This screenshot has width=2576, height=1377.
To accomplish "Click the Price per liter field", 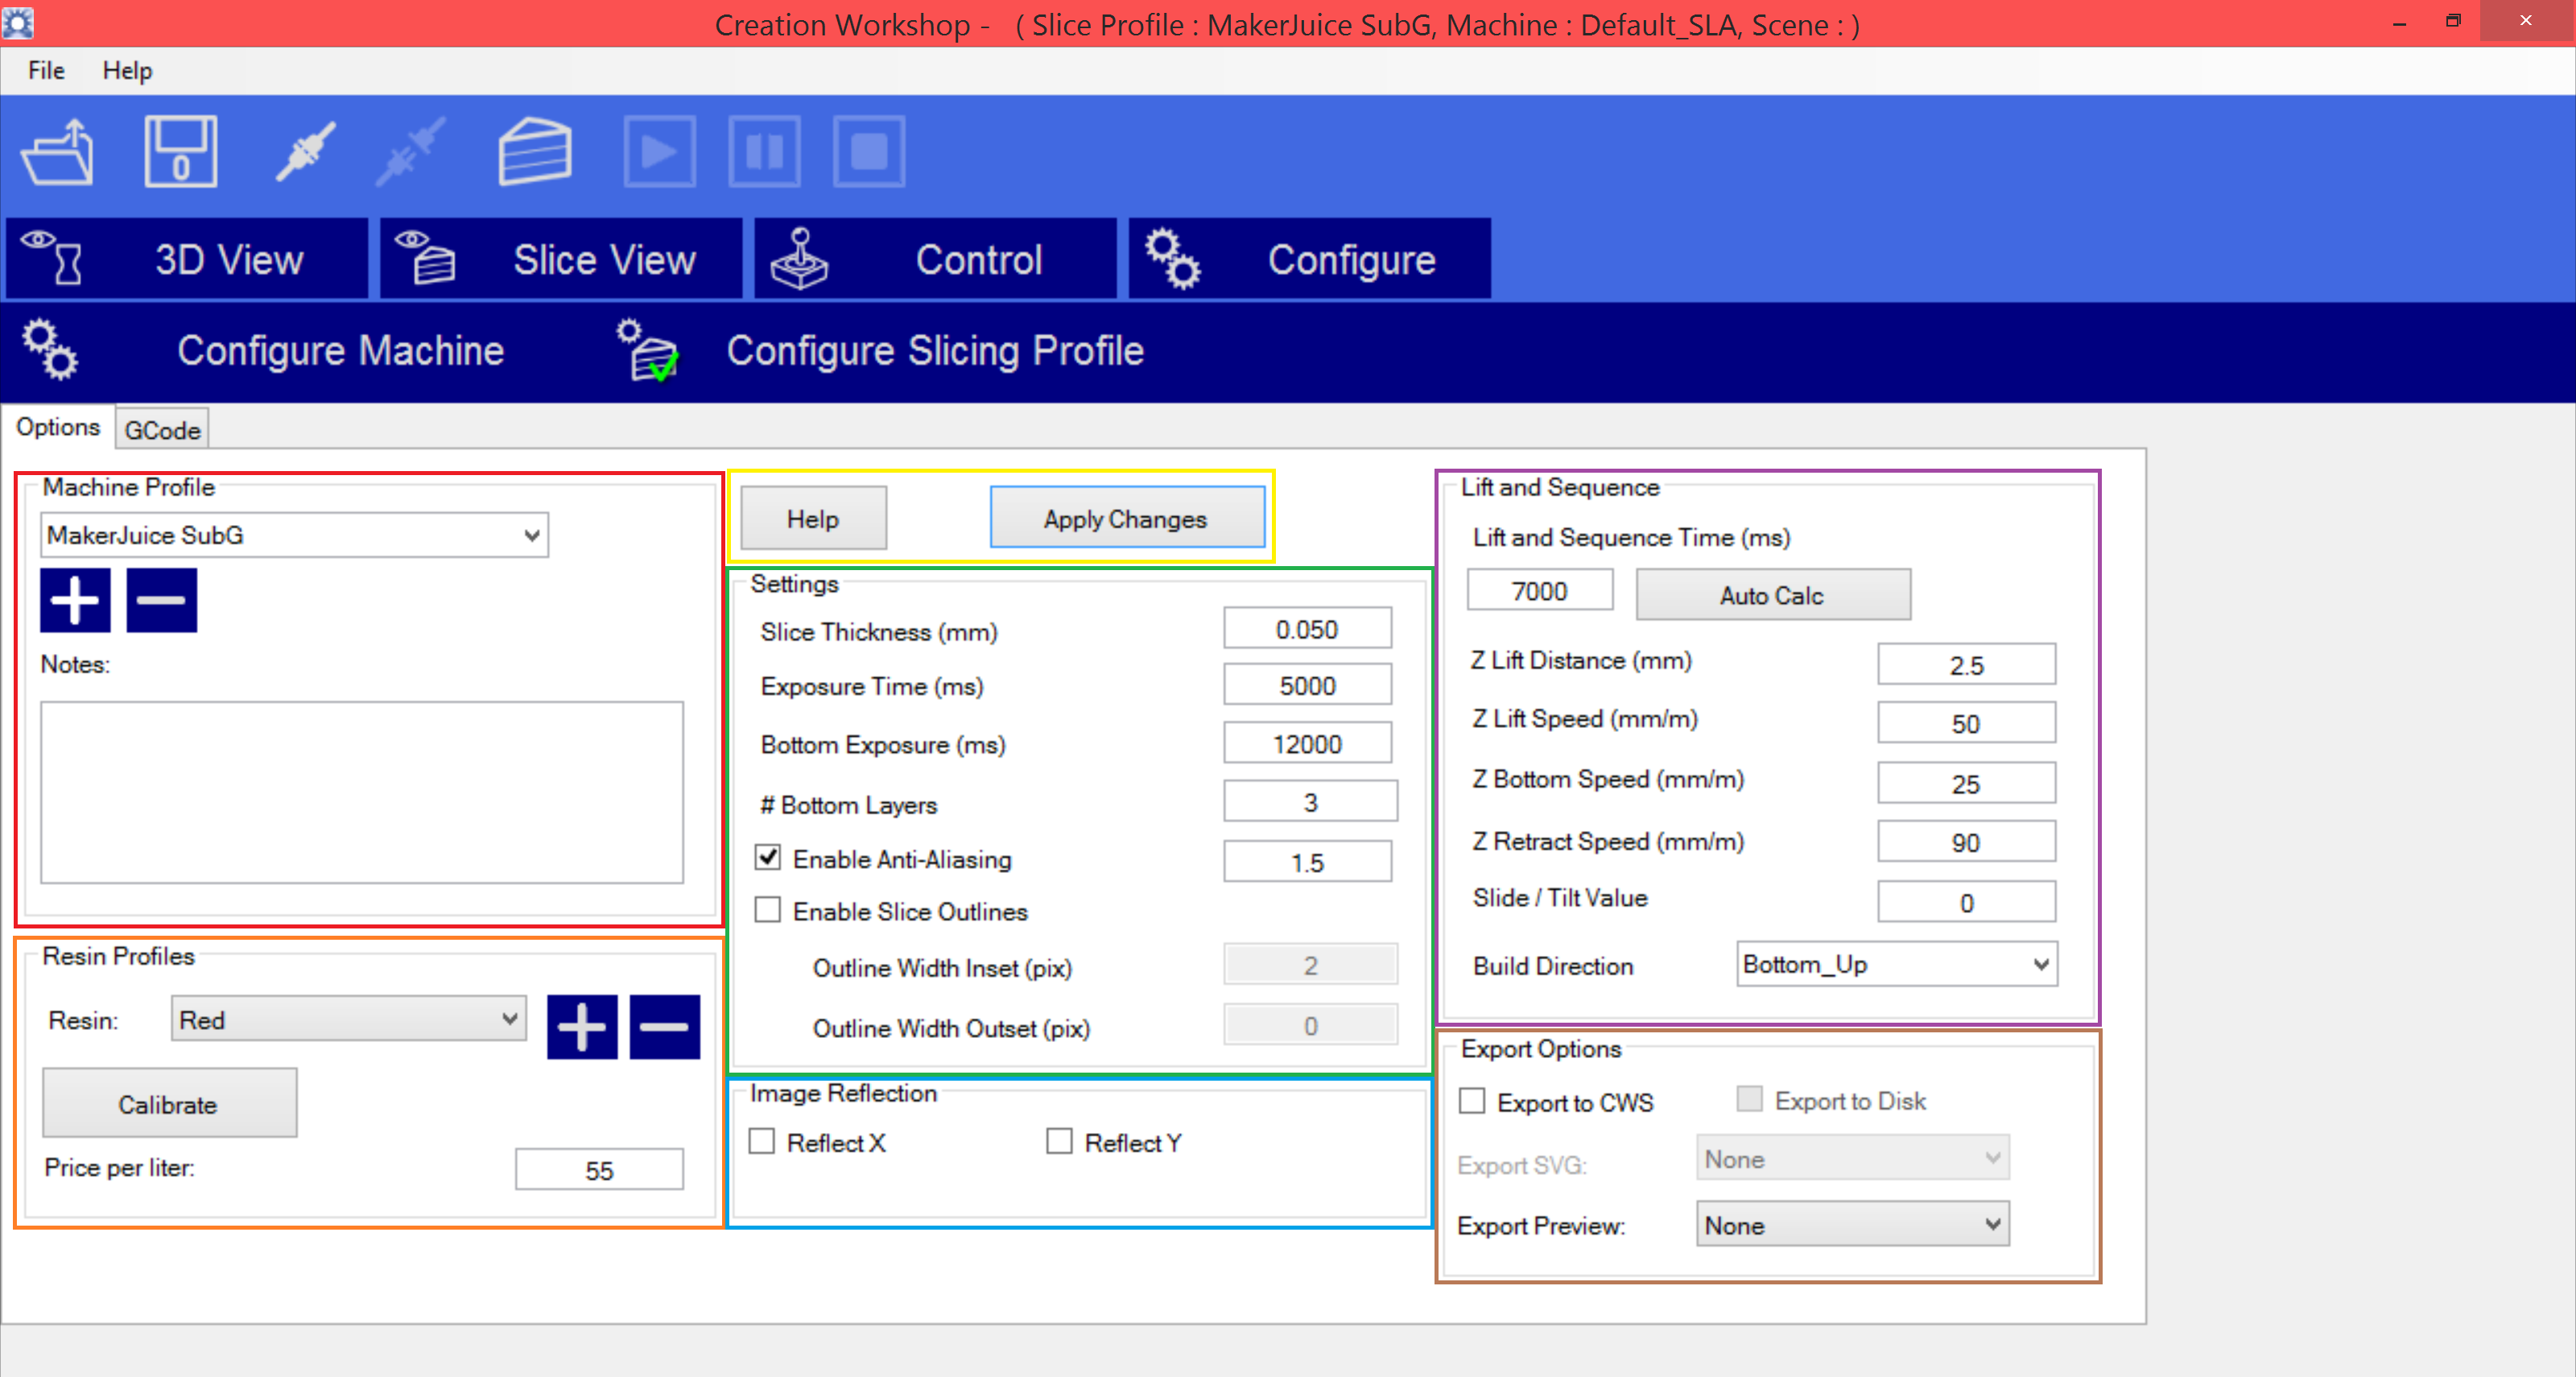I will click(x=599, y=1169).
